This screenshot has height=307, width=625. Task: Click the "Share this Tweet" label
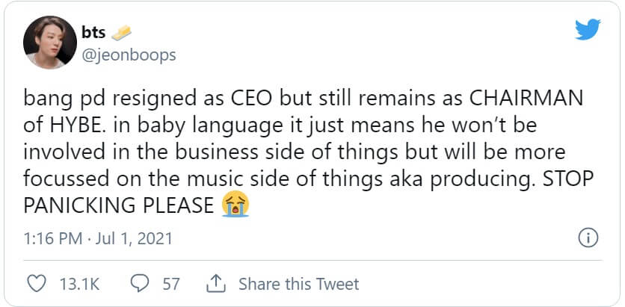point(298,284)
